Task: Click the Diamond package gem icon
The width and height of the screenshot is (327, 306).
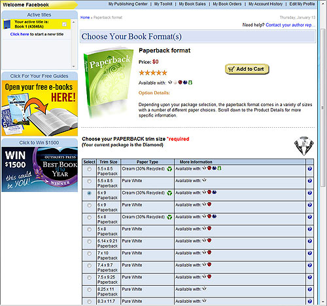Action: [304, 146]
